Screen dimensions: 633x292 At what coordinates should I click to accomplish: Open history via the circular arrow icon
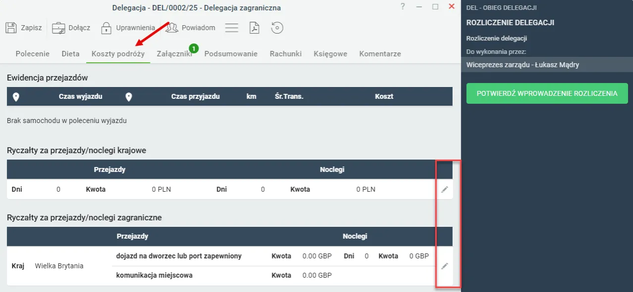[x=277, y=28]
